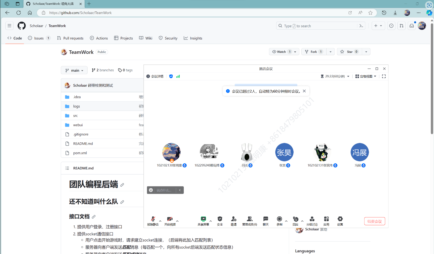Open the Security tab

tap(168, 38)
